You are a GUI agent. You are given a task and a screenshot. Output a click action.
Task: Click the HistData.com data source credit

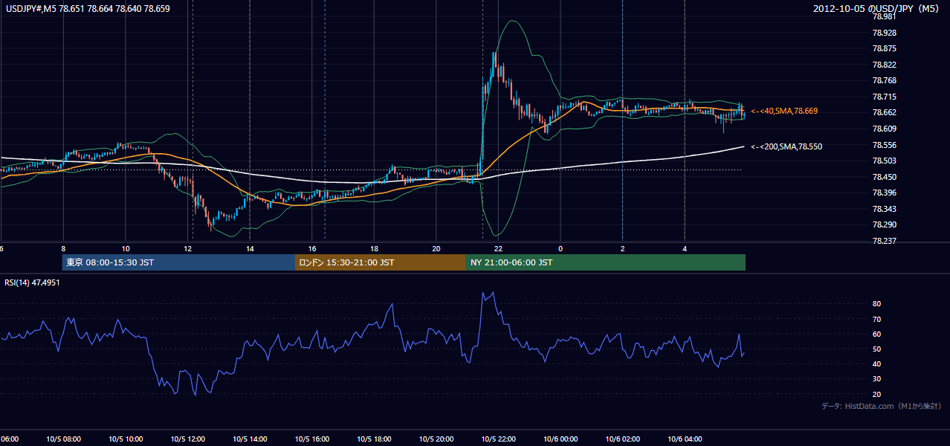point(882,406)
